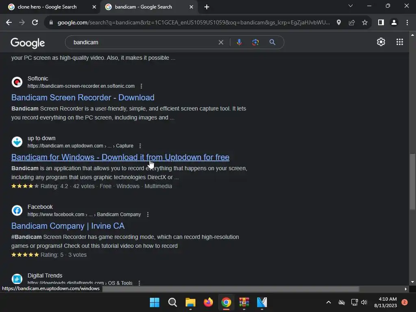Open Chrome's three-dot menu
Screen dimensions: 416x312
pos(407,23)
